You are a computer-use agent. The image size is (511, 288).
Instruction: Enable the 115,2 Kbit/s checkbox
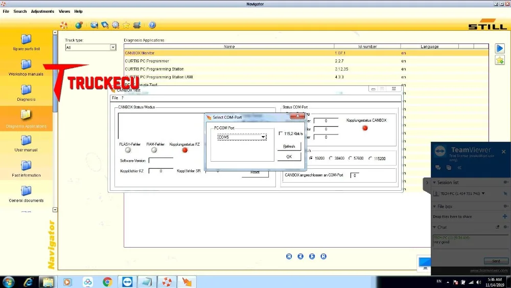click(281, 134)
